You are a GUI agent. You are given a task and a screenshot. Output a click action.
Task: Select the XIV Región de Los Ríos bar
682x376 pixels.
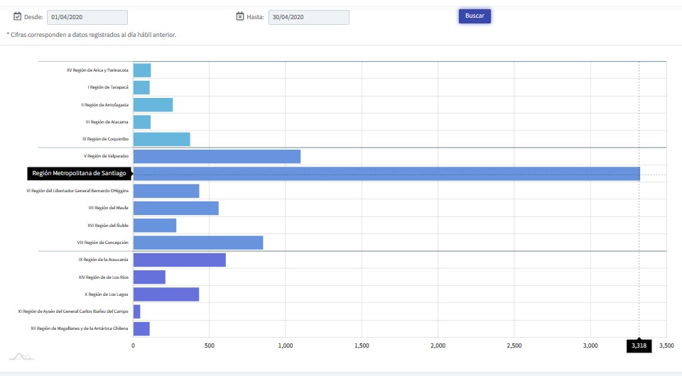(x=149, y=277)
